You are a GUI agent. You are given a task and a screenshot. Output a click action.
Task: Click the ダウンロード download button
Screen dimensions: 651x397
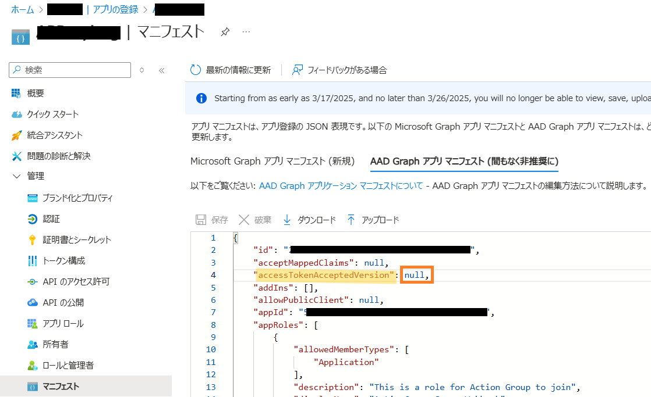pos(309,220)
